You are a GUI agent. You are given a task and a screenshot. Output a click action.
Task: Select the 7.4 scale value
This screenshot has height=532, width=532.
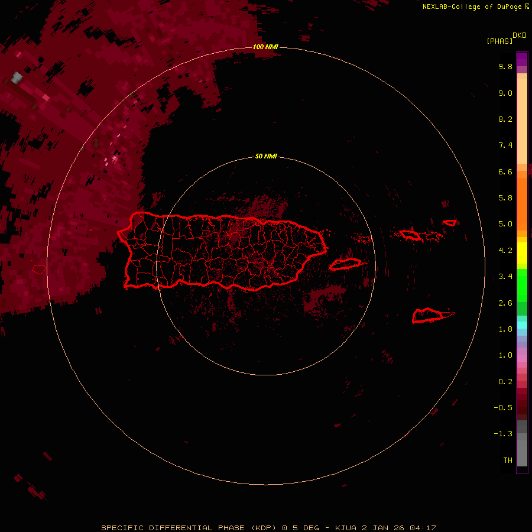[505, 145]
